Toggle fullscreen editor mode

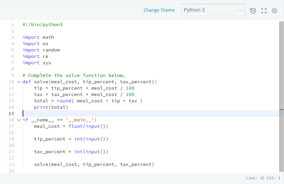264,10
